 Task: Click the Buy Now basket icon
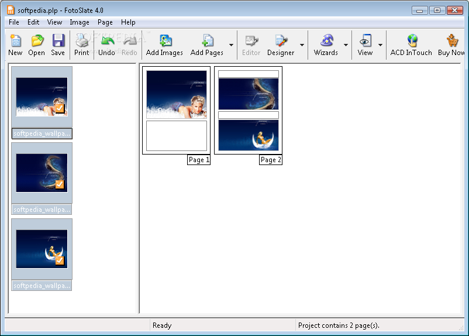point(452,40)
